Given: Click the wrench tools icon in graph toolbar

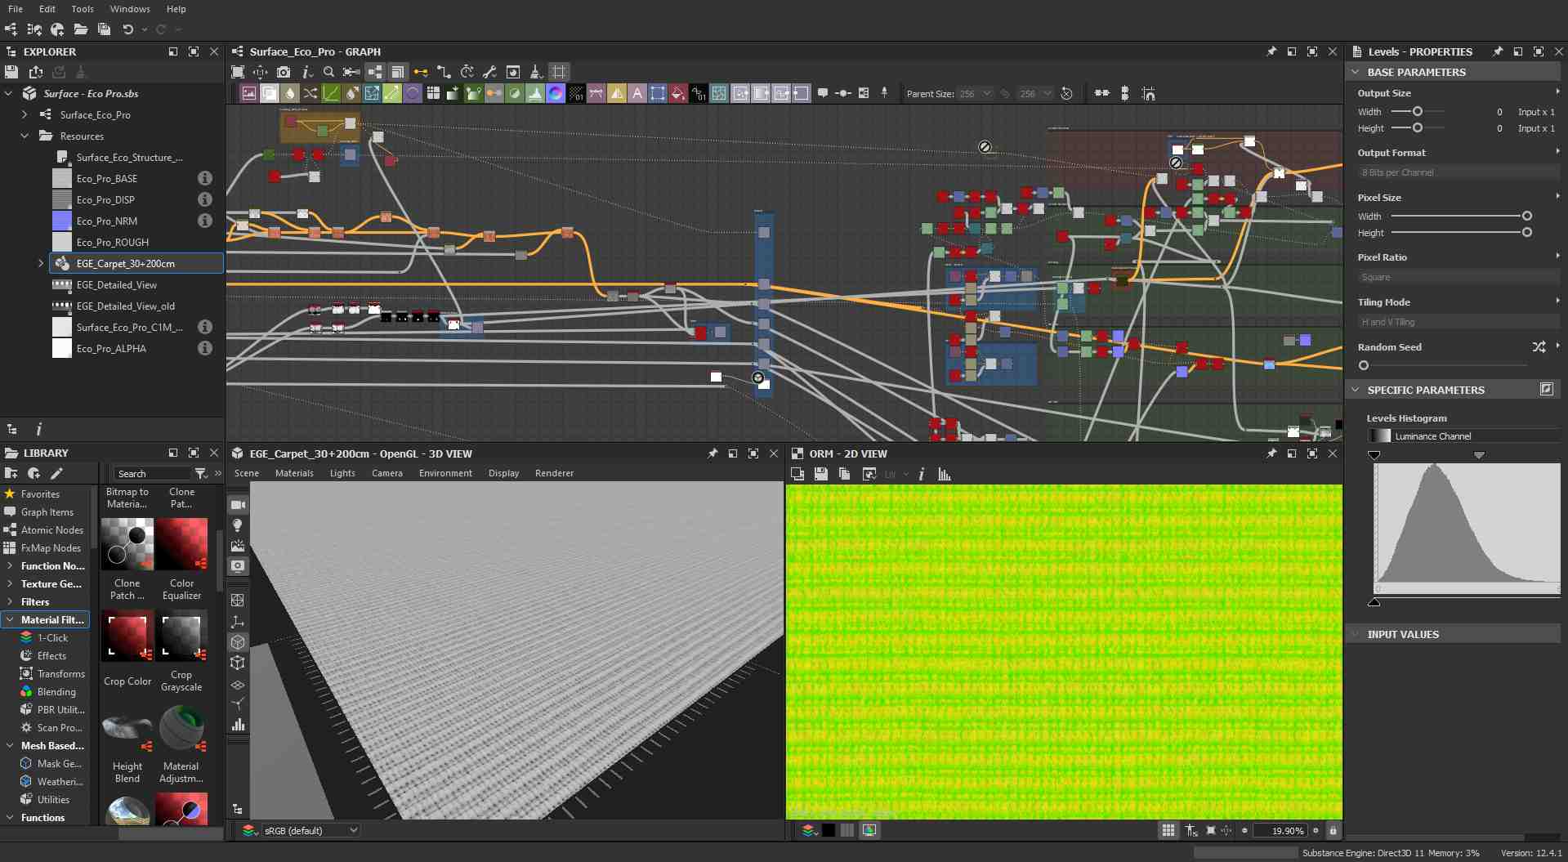Looking at the screenshot, I should tap(489, 72).
